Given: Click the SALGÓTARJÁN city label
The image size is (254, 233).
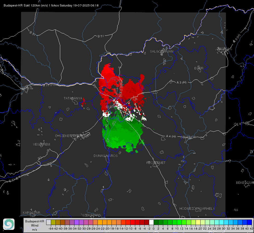Looking at the screenshot, I should point(161,52).
